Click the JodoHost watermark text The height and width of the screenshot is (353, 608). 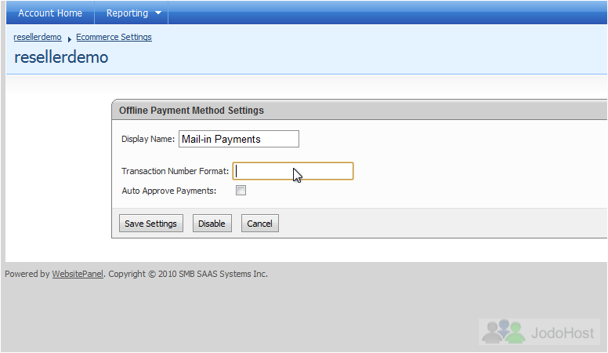coord(563,333)
